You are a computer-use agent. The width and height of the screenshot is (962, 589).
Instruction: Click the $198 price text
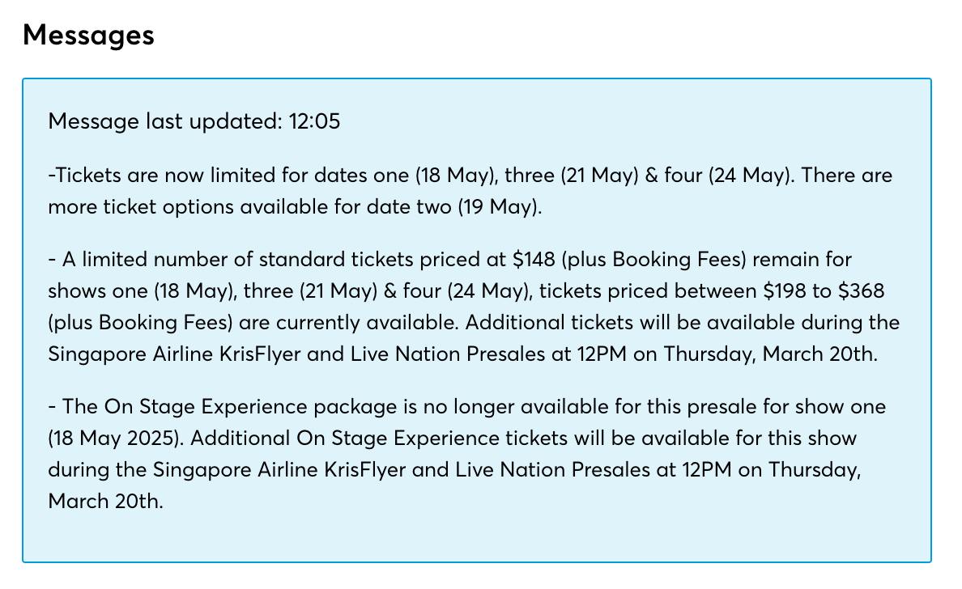pyautogui.click(x=784, y=290)
